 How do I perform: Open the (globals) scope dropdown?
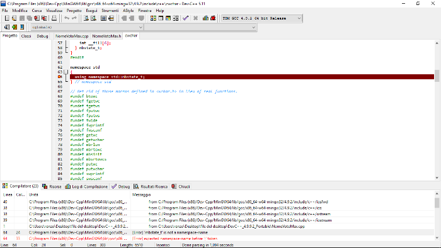(87, 27)
